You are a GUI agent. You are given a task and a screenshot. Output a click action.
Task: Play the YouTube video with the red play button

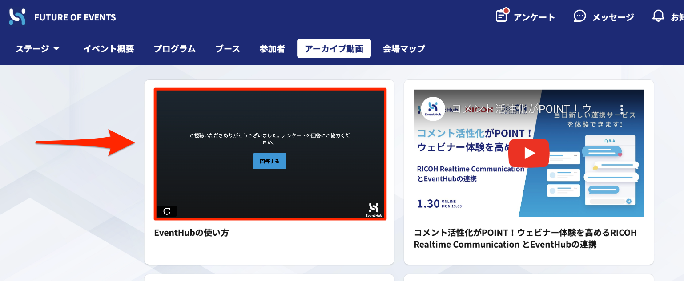[x=529, y=153]
